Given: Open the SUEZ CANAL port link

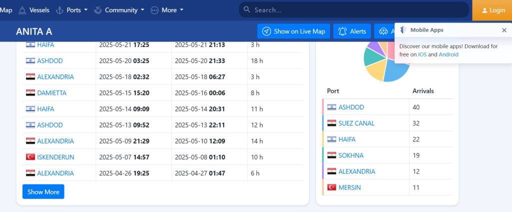Looking at the screenshot, I should 356,123.
